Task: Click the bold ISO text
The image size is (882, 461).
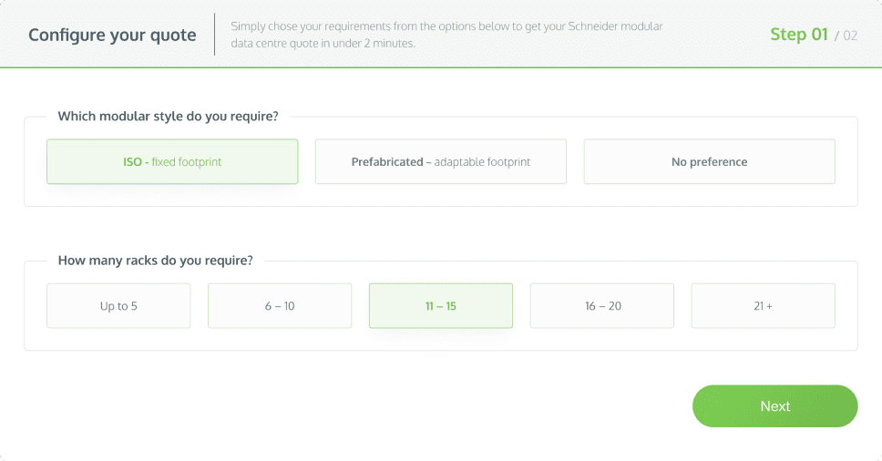Action: [132, 162]
